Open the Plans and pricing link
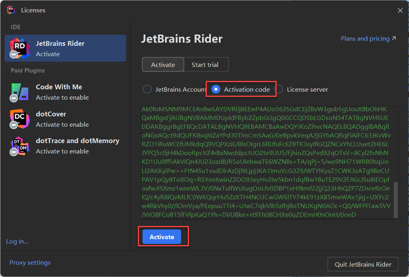 click(x=365, y=39)
